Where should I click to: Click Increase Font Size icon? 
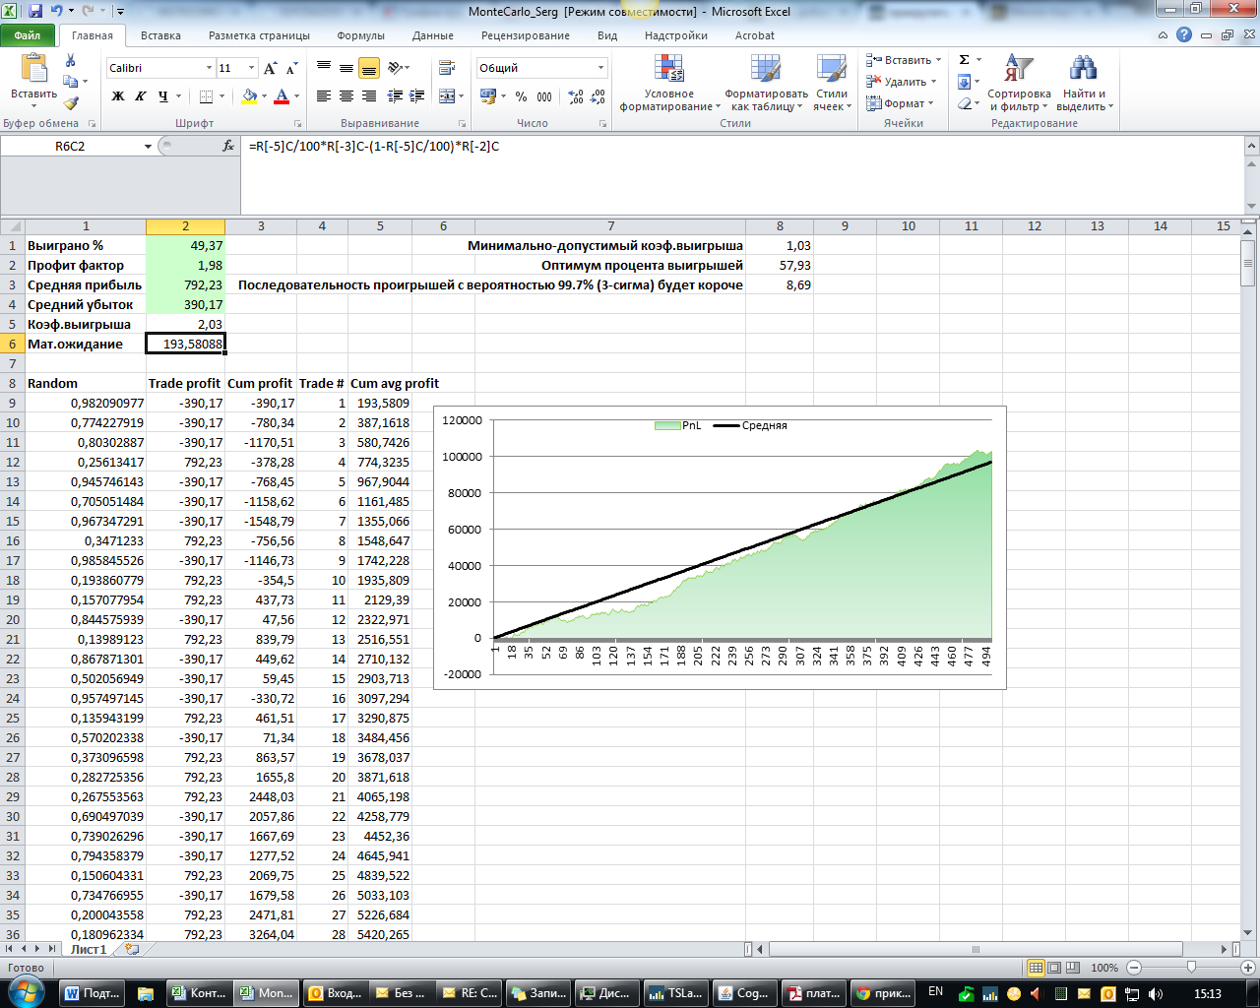[271, 68]
